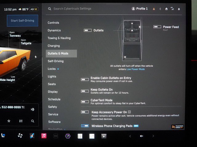The height and width of the screenshot is (147, 197).
Task: Open Self-Driving settings
Action: [56, 61]
